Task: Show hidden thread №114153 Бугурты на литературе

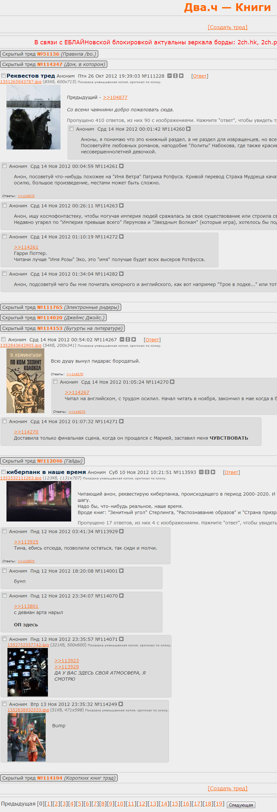Action: tap(62, 328)
